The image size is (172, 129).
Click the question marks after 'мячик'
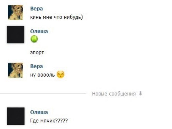(61, 120)
